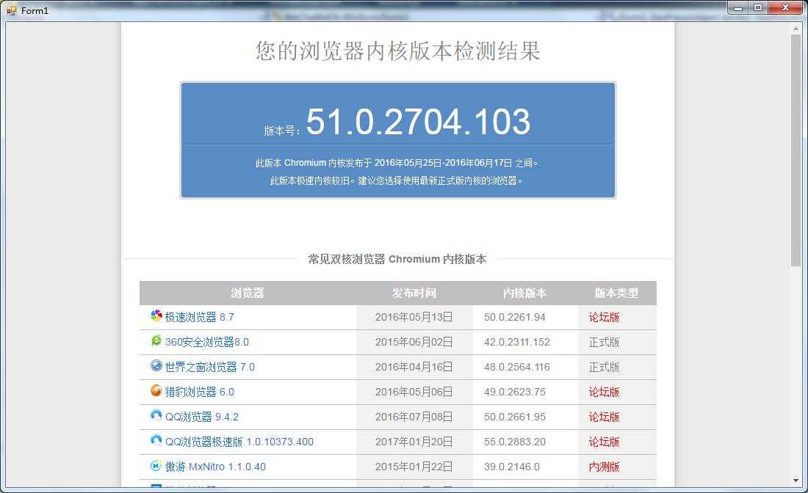Click the Chromium release date range text
This screenshot has height=493, width=808.
(397, 163)
